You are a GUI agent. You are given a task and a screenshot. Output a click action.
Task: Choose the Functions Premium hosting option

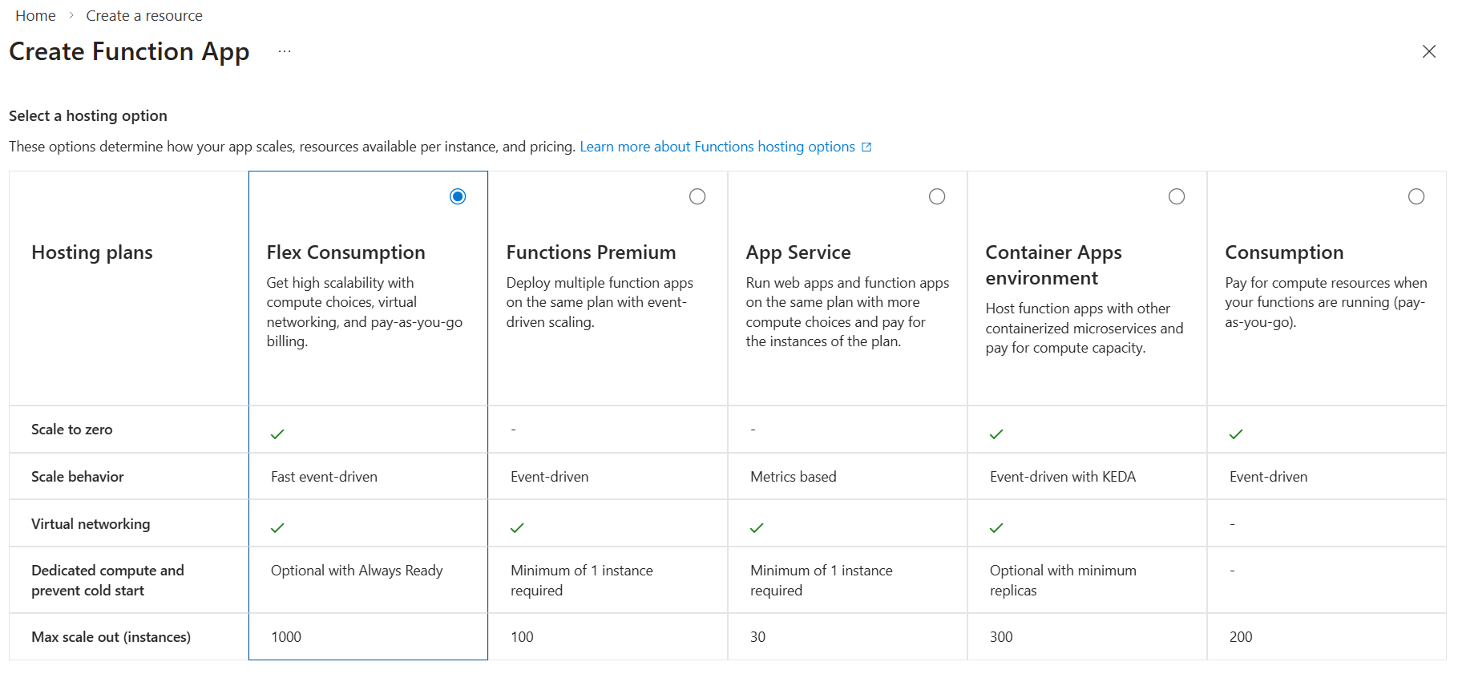[x=697, y=196]
